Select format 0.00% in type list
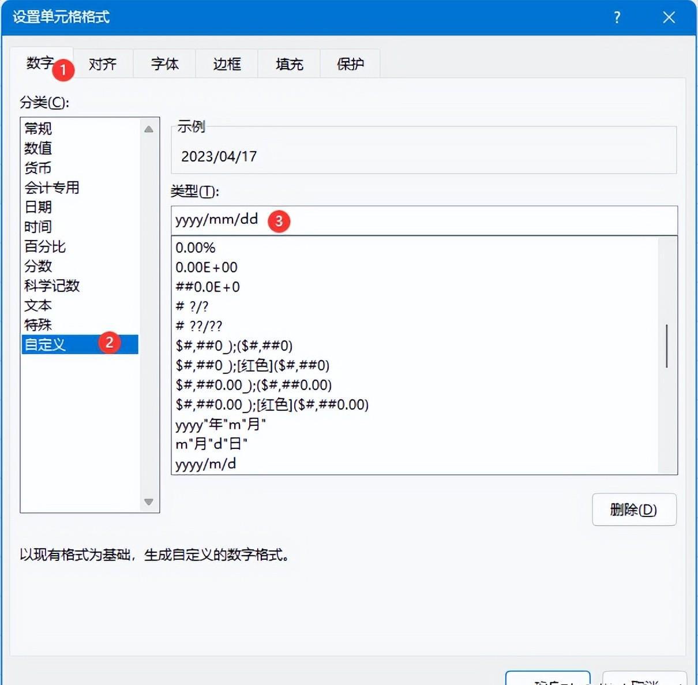Viewport: 698px width, 685px height. click(x=415, y=248)
